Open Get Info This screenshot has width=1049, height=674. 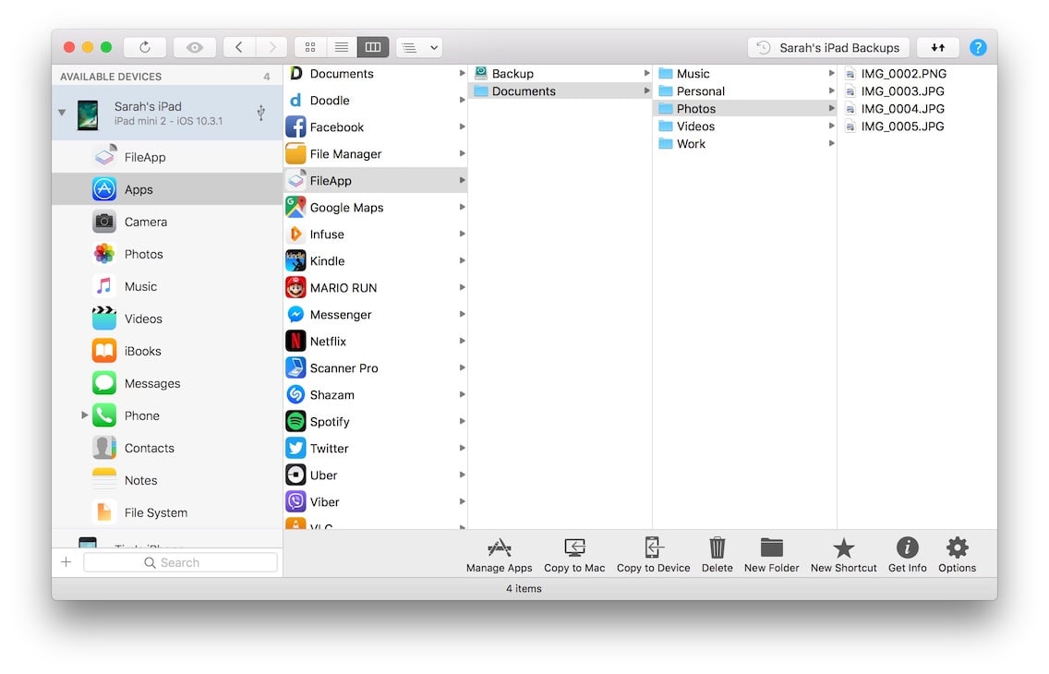(907, 555)
